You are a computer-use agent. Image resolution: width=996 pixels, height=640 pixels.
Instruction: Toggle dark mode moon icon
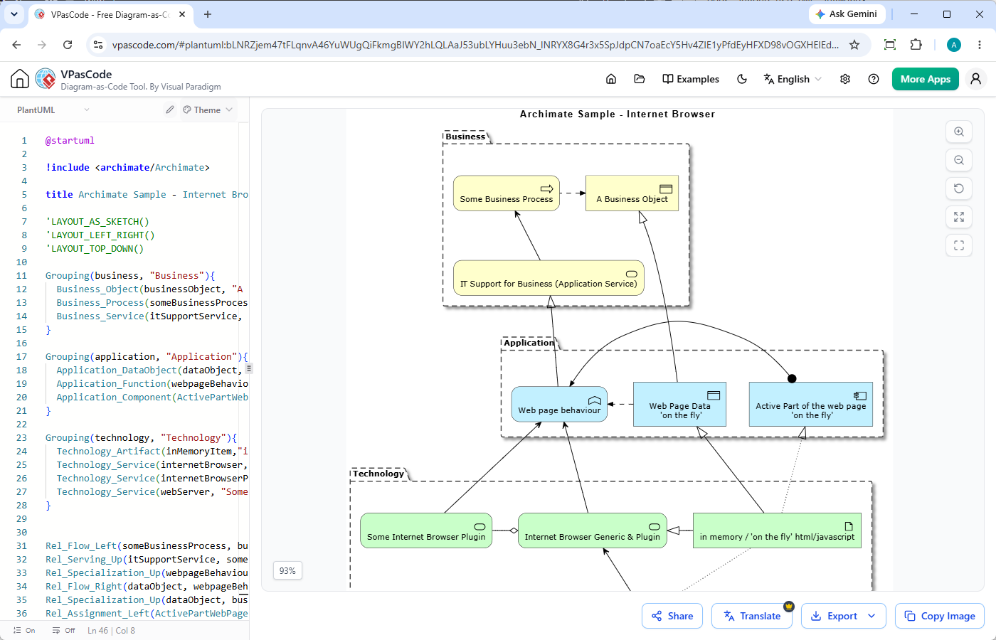pyautogui.click(x=742, y=79)
